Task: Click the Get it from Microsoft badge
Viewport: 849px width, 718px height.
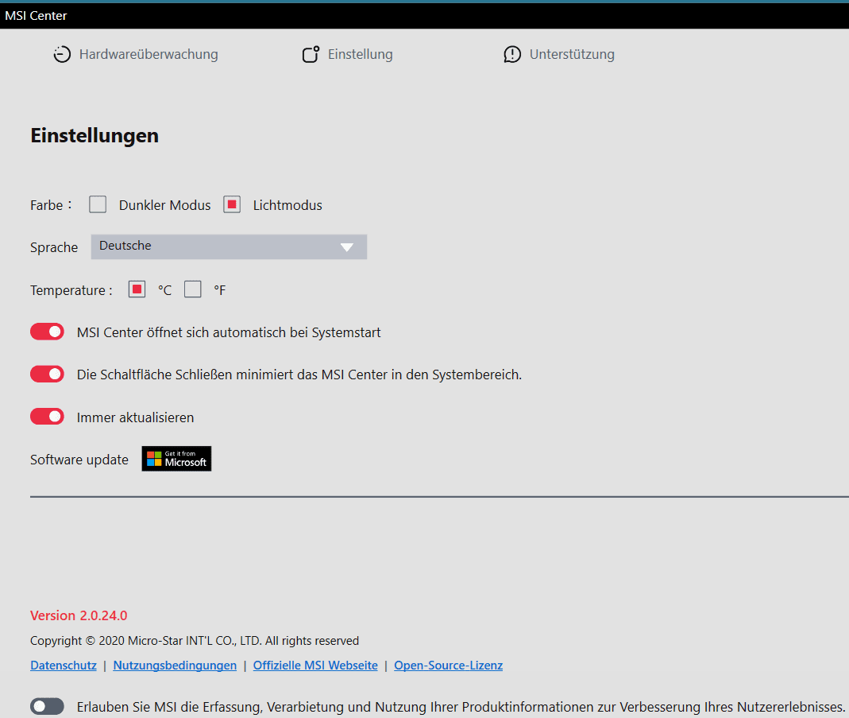Action: pos(176,459)
